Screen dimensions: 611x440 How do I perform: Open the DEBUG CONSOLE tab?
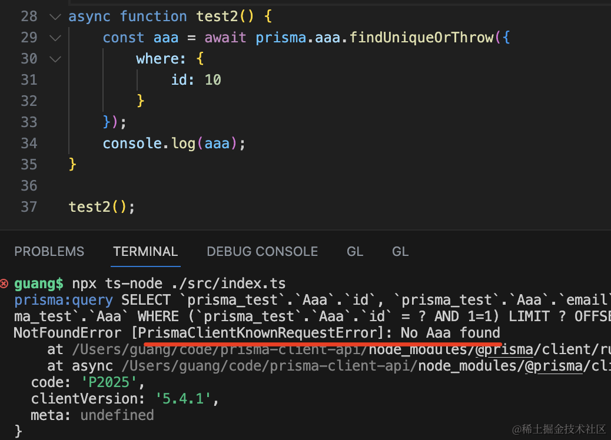262,252
